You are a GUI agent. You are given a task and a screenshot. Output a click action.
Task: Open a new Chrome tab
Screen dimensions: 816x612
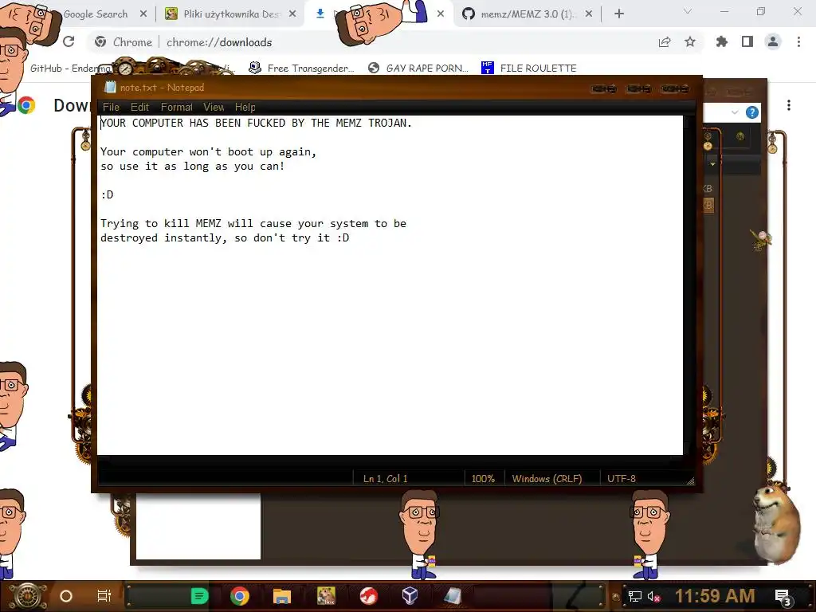pyautogui.click(x=618, y=14)
